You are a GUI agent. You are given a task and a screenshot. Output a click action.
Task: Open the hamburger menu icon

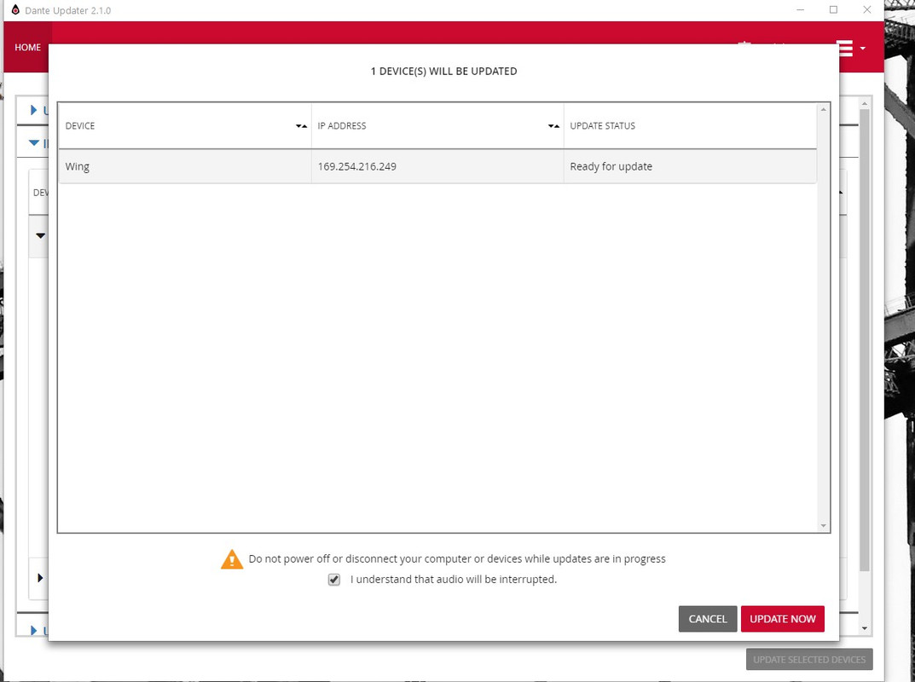tap(845, 48)
